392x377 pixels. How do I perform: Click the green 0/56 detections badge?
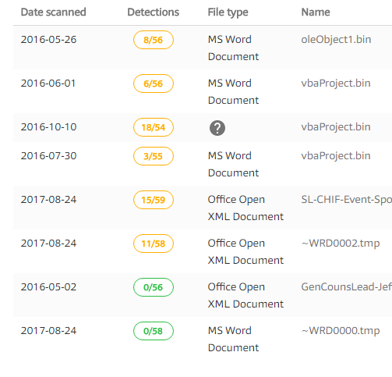[x=154, y=287]
